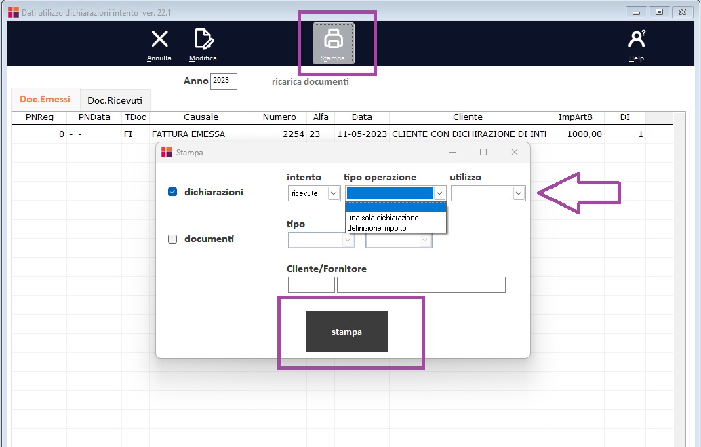Click the PNReg cell showing 0

pos(39,134)
